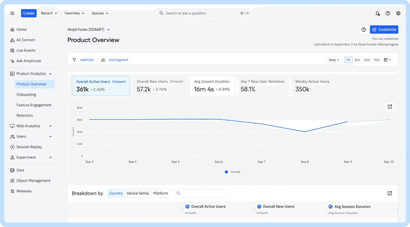Expand the Web Analytics section

pos(28,126)
